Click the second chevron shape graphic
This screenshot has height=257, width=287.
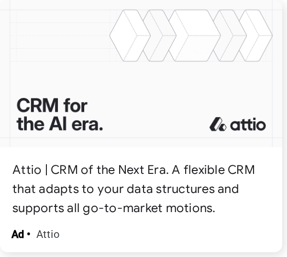[159, 35]
